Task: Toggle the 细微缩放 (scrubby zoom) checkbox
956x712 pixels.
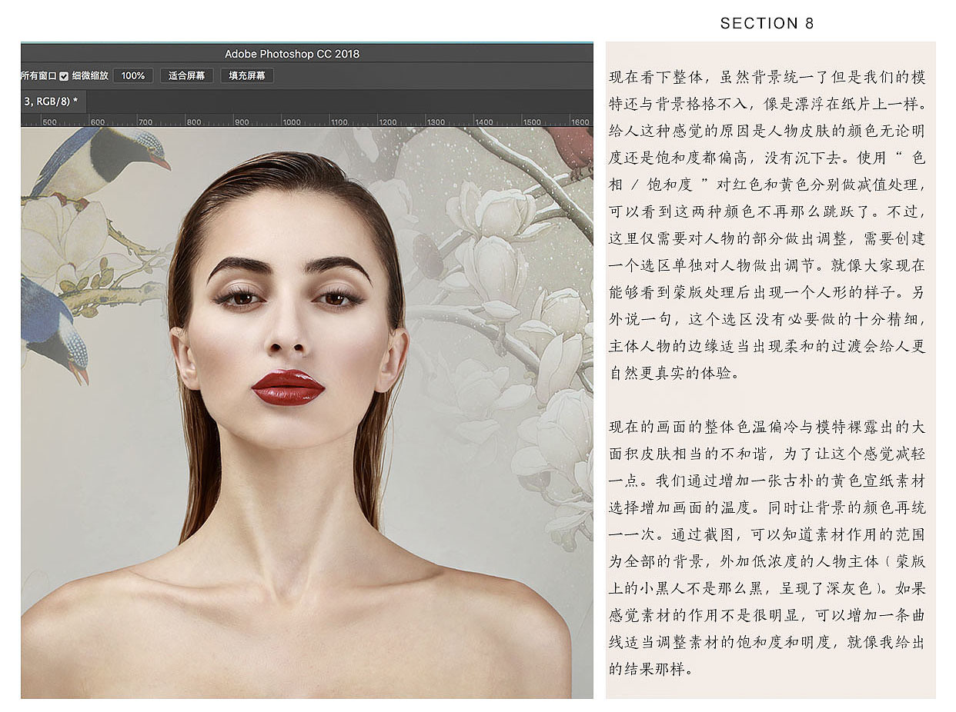Action: [65, 76]
